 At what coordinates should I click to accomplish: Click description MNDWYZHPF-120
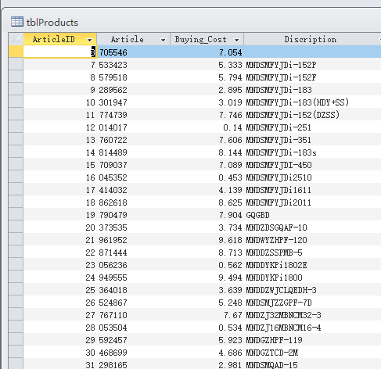click(276, 240)
